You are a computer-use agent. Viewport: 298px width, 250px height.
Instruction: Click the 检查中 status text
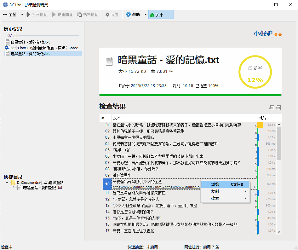(9, 247)
